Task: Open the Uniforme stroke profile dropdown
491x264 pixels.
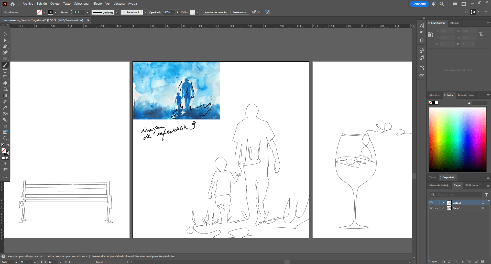Action: [117, 12]
